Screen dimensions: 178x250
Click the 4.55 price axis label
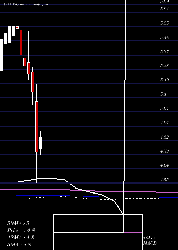164,180
